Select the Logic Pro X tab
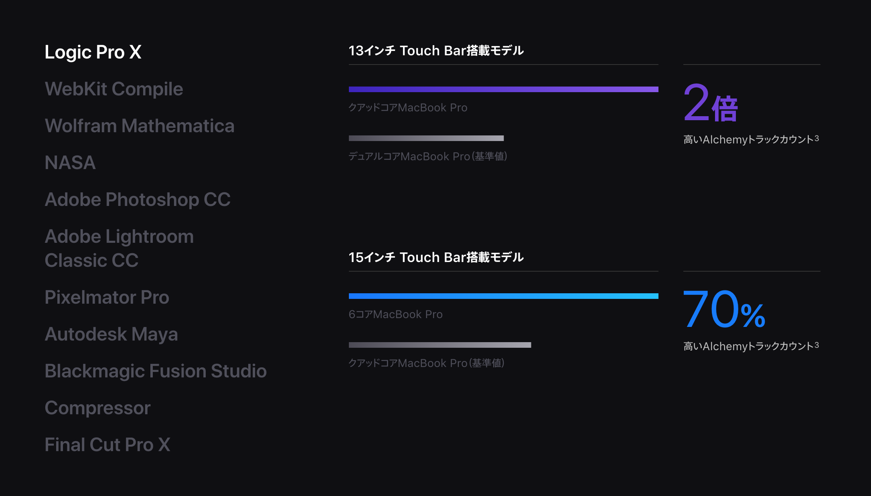Screen dimensions: 871x496 (93, 52)
